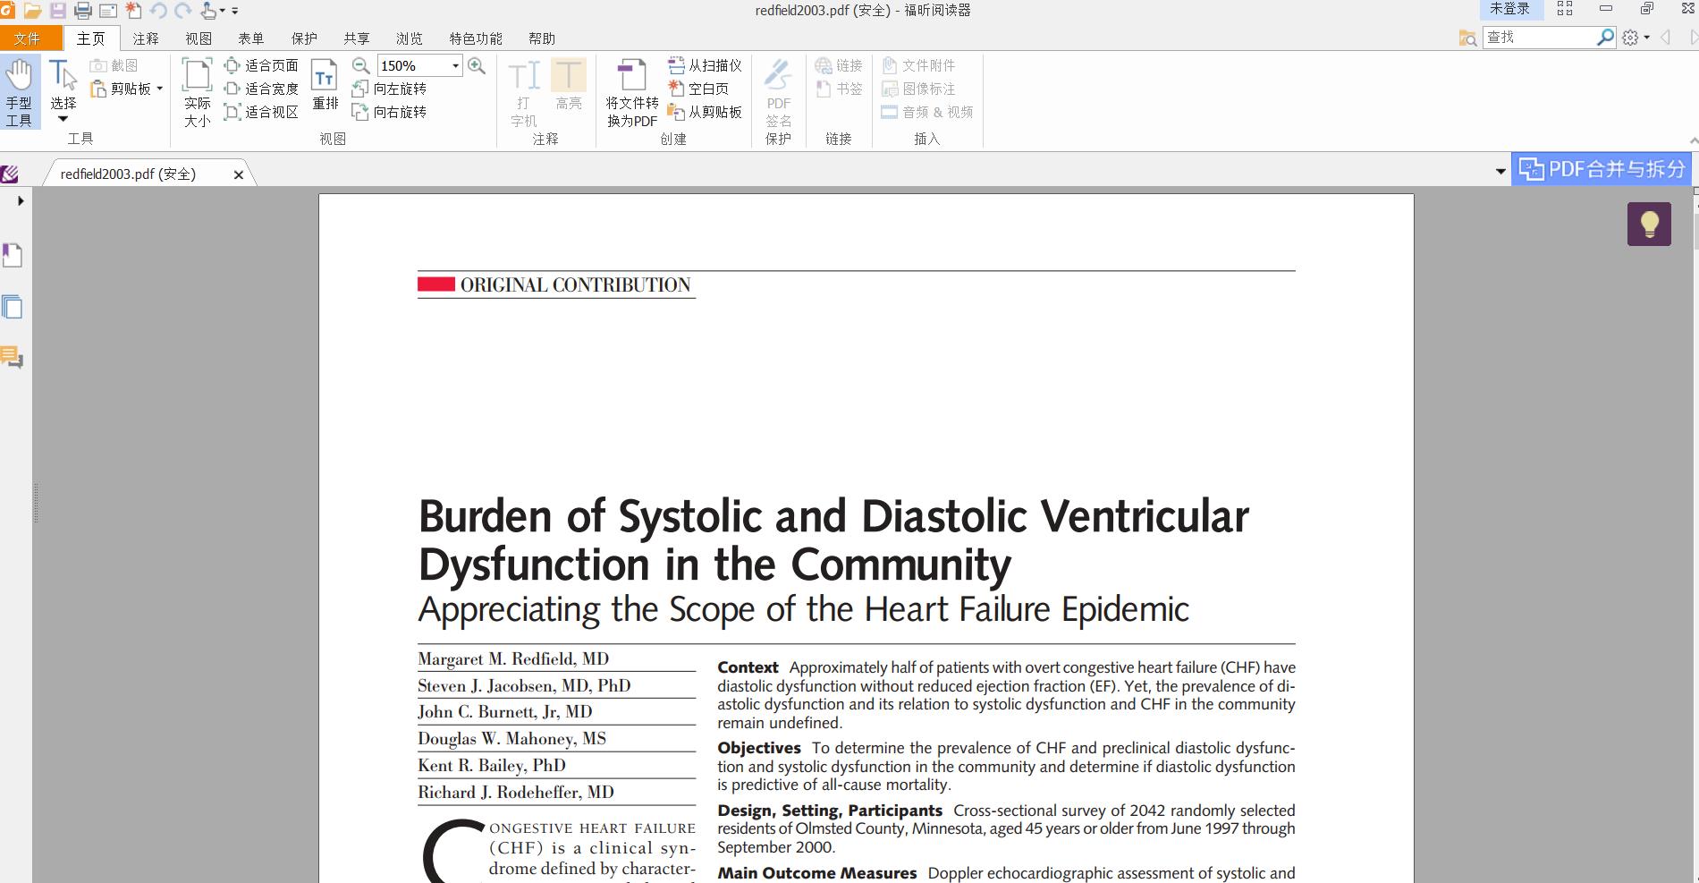Viewport: 1699px width, 883px height.
Task: Toggle the Typewriter (打字机) tool
Action: [524, 93]
